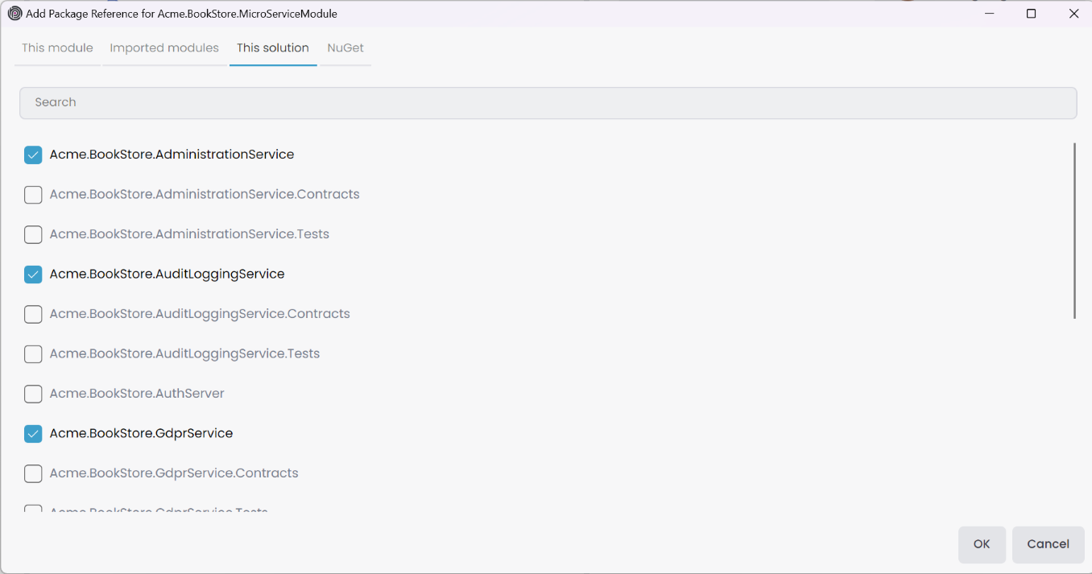Select the This solution tab
This screenshot has height=574, width=1092.
[x=273, y=48]
